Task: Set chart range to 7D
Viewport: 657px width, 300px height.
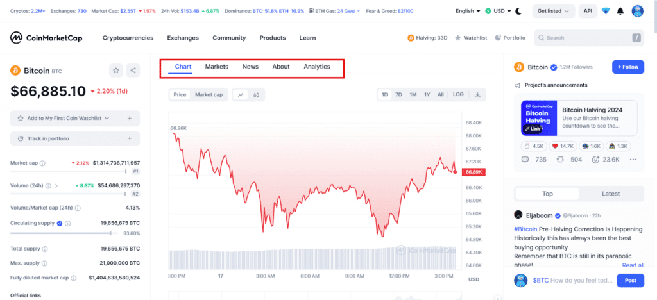Action: tap(398, 95)
